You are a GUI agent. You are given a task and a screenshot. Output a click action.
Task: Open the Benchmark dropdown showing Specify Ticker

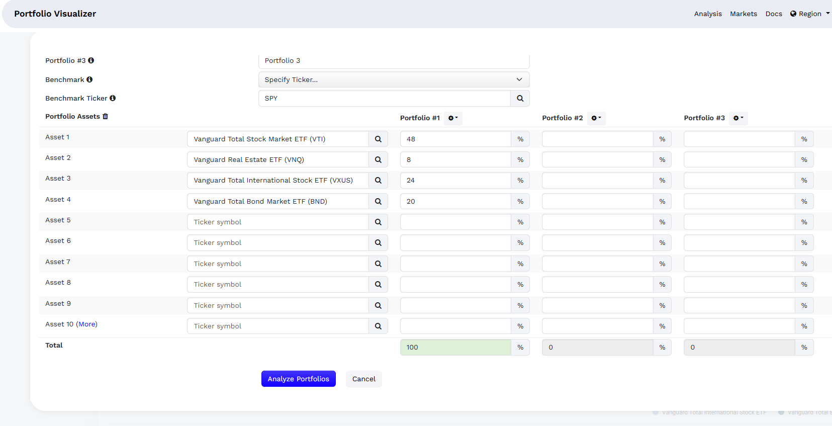(394, 79)
